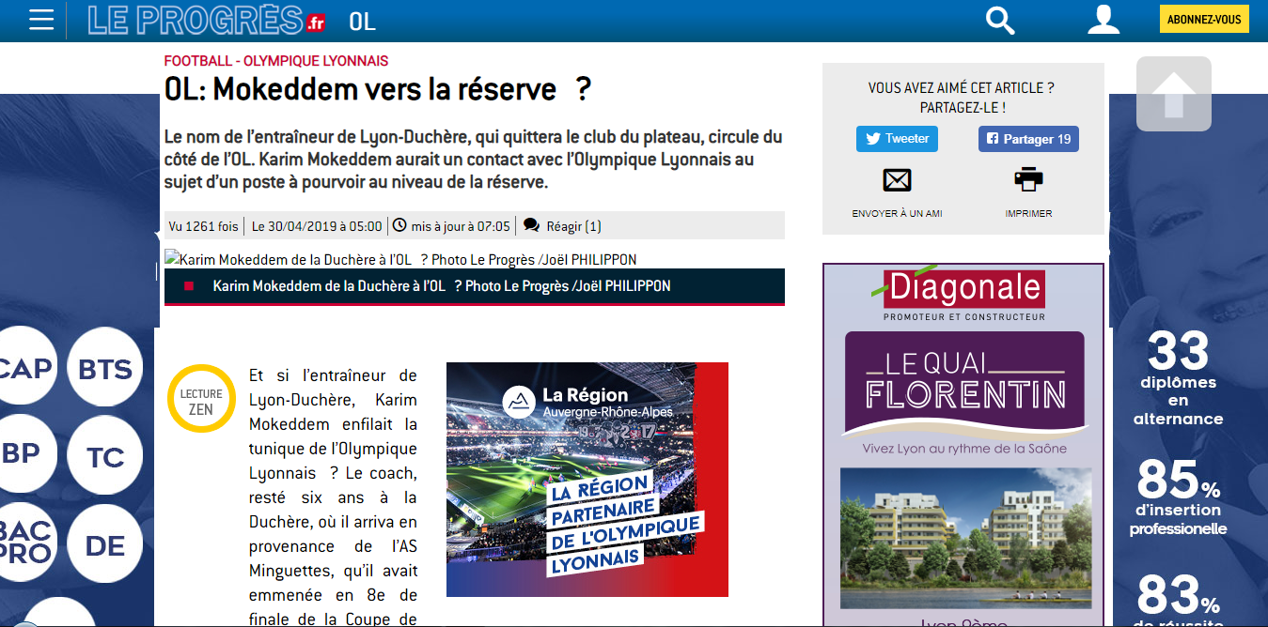This screenshot has width=1268, height=627.
Task: Click the envelope icon to send to a friend
Action: tap(897, 180)
